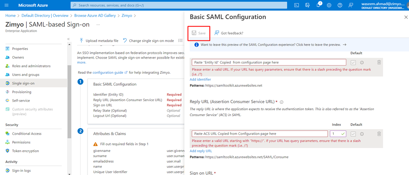Close the Basic SAML Configuration panel
Viewport: 409px width, 175px height.
(x=406, y=17)
